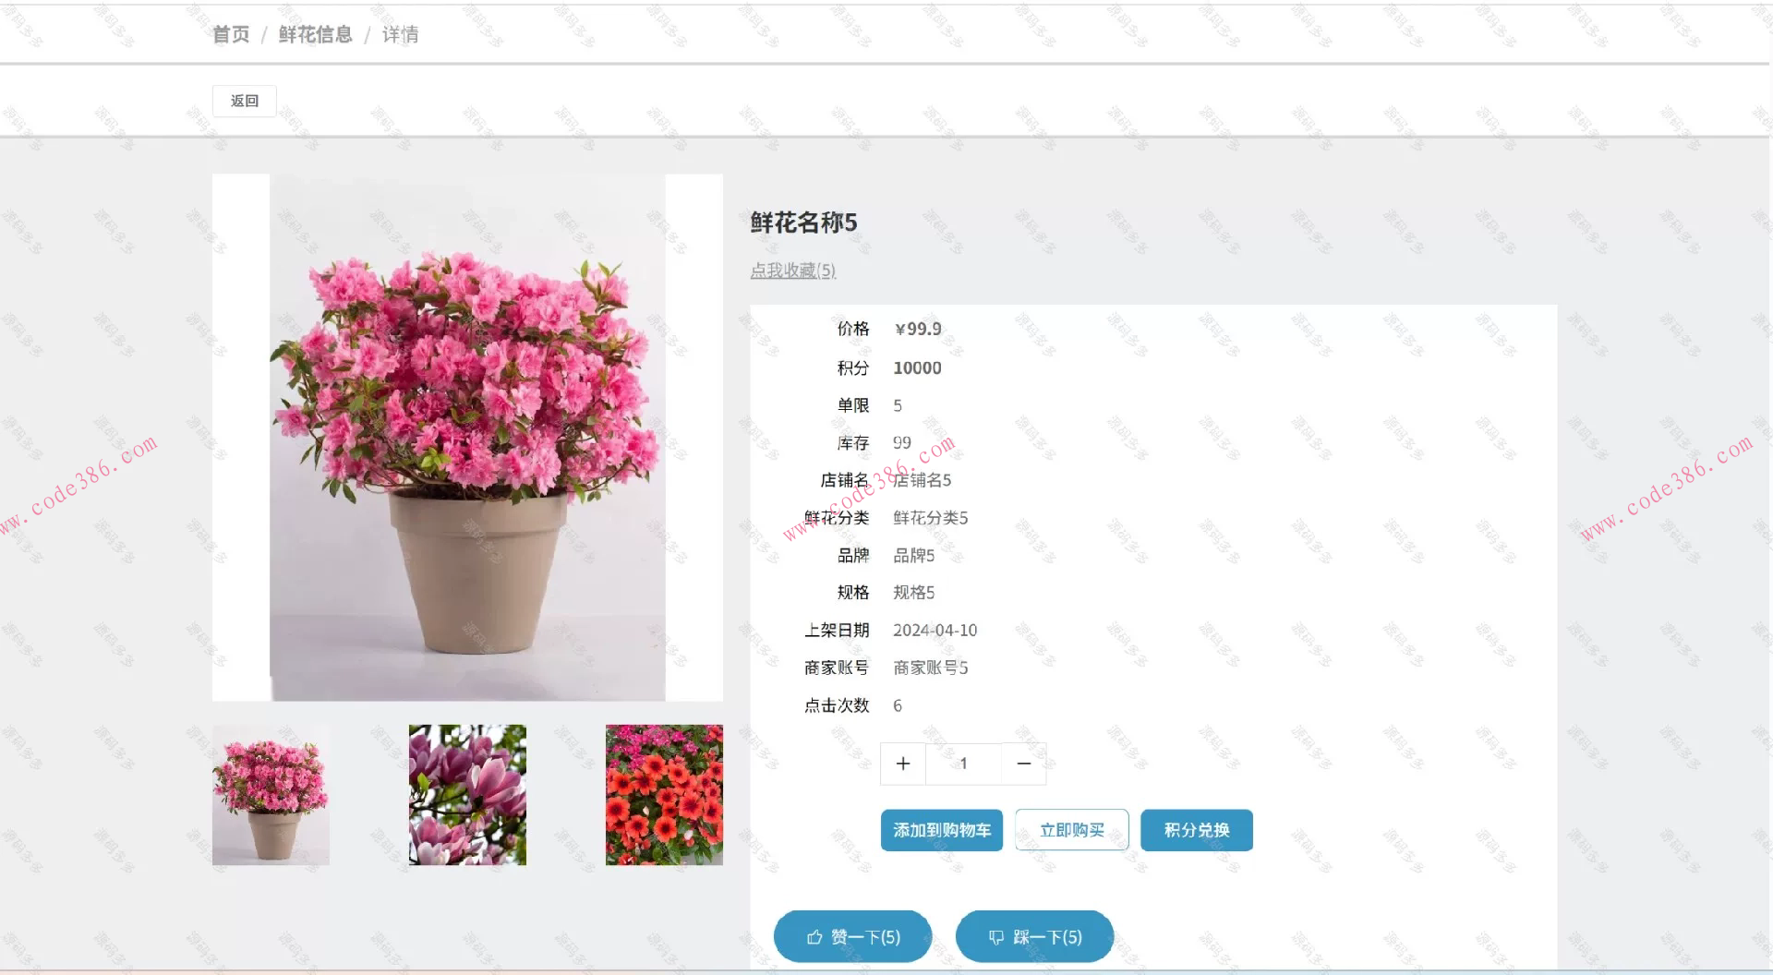Click inside the quantity input field
The image size is (1773, 975).
point(963,764)
